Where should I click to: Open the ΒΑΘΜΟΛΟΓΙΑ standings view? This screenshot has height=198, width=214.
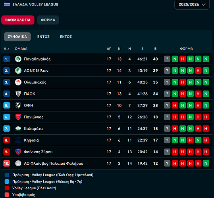tap(18, 20)
